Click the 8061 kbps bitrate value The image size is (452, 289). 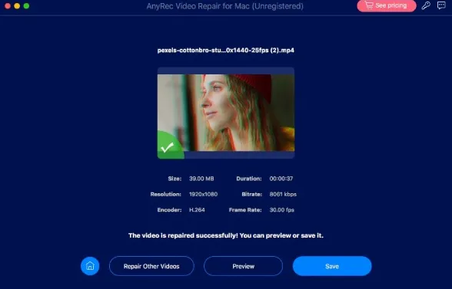click(x=283, y=194)
